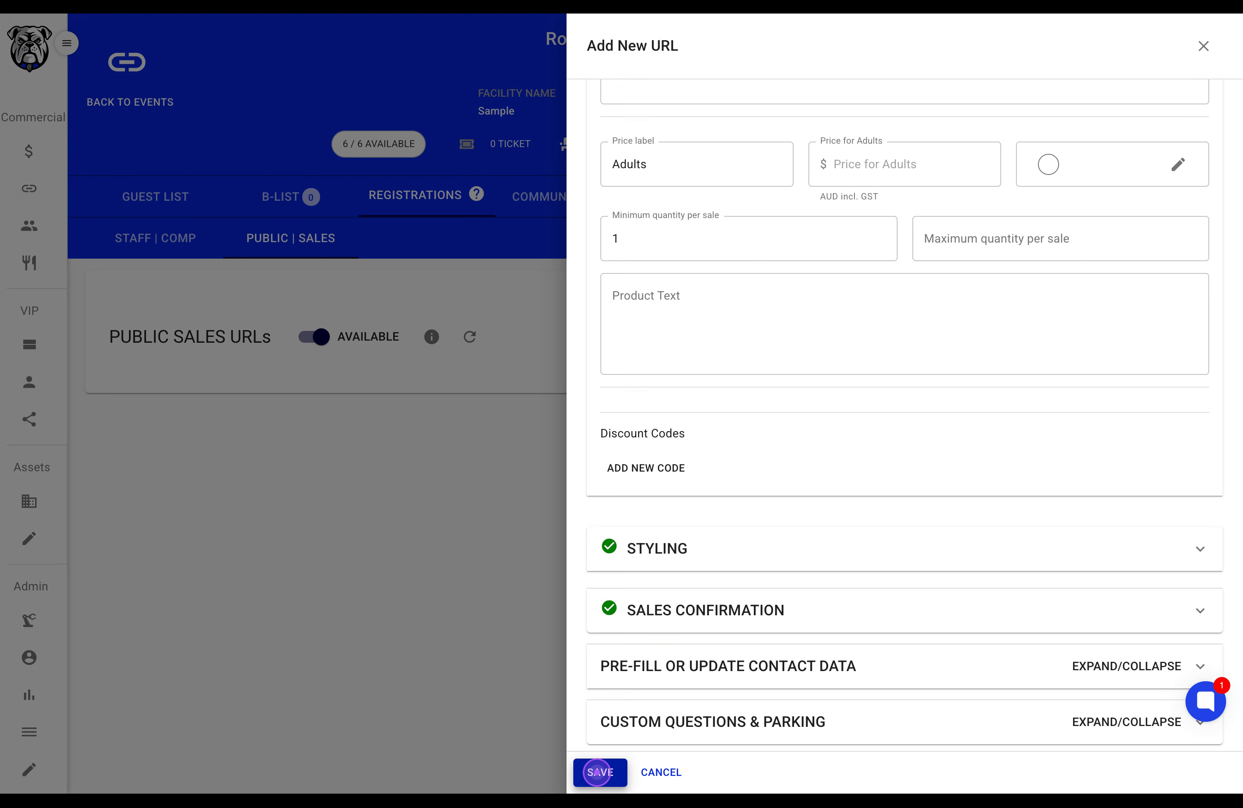Open the share icon in the sidebar
Image resolution: width=1243 pixels, height=808 pixels.
(x=29, y=419)
